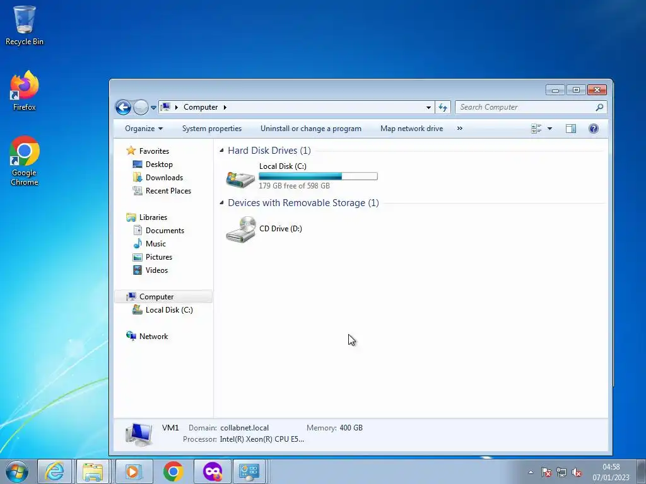Open the Organize menu
Image resolution: width=646 pixels, height=484 pixels.
(x=144, y=129)
